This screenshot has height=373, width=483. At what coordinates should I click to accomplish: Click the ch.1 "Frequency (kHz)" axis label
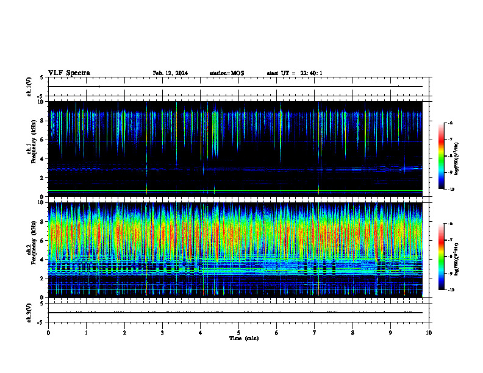[34, 141]
